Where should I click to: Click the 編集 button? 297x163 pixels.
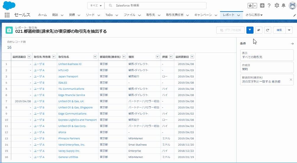[x=279, y=30]
